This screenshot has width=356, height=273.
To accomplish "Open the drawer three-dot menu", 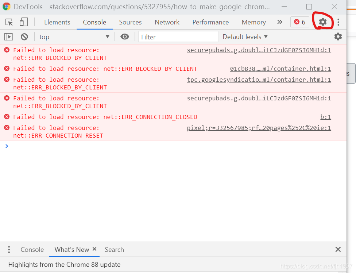I will pyautogui.click(x=9, y=249).
